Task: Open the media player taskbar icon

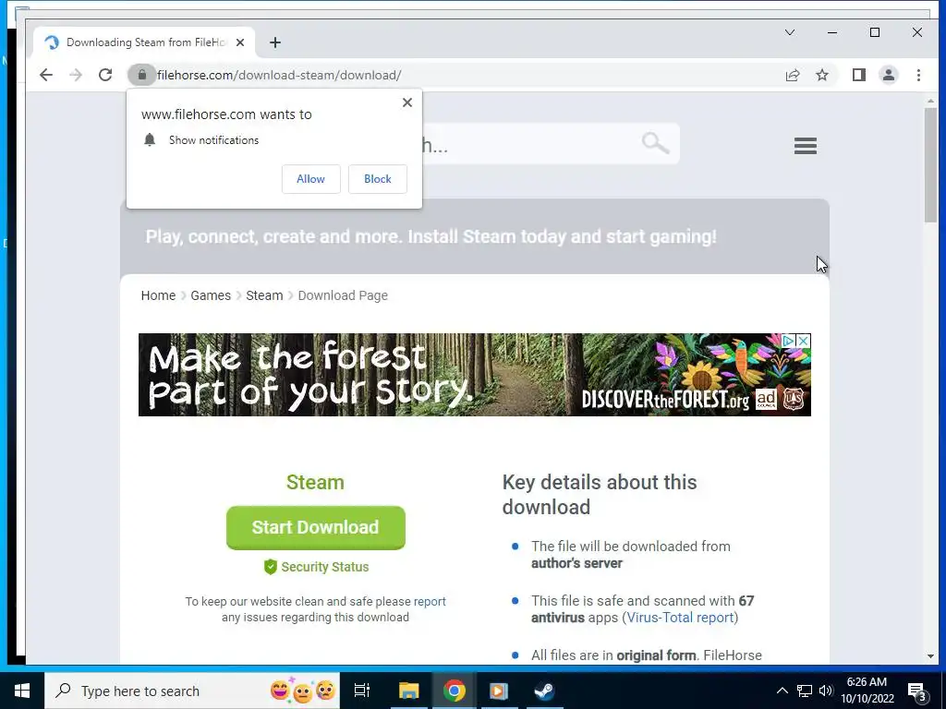Action: coord(499,691)
